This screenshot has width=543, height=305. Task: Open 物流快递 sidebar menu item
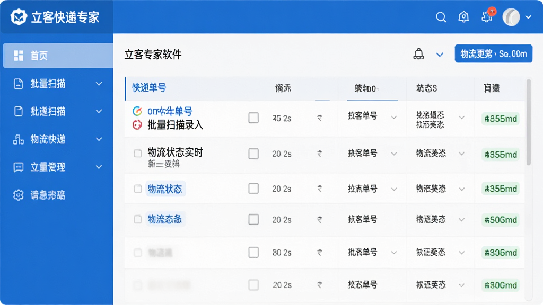point(58,139)
